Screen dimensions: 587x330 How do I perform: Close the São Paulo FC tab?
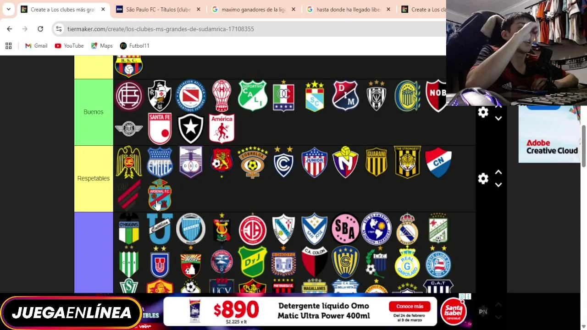198,9
